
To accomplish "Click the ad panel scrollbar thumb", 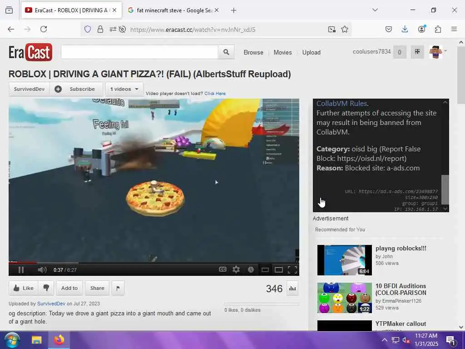I will click(445, 189).
